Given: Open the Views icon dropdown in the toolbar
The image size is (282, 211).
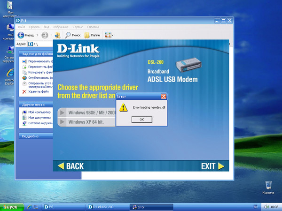Looking at the screenshot, I should (x=109, y=35).
